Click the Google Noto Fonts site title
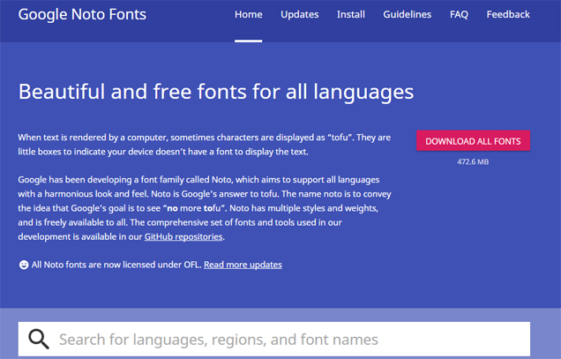The image size is (561, 359). point(82,15)
